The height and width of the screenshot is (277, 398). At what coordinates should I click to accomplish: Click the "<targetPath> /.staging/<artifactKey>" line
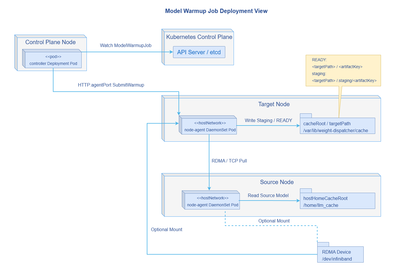(x=344, y=81)
